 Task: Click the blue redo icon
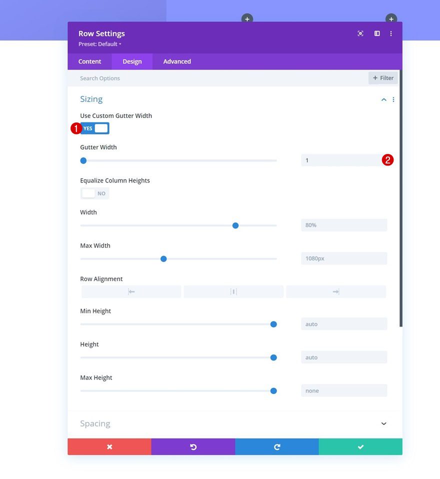coord(277,446)
